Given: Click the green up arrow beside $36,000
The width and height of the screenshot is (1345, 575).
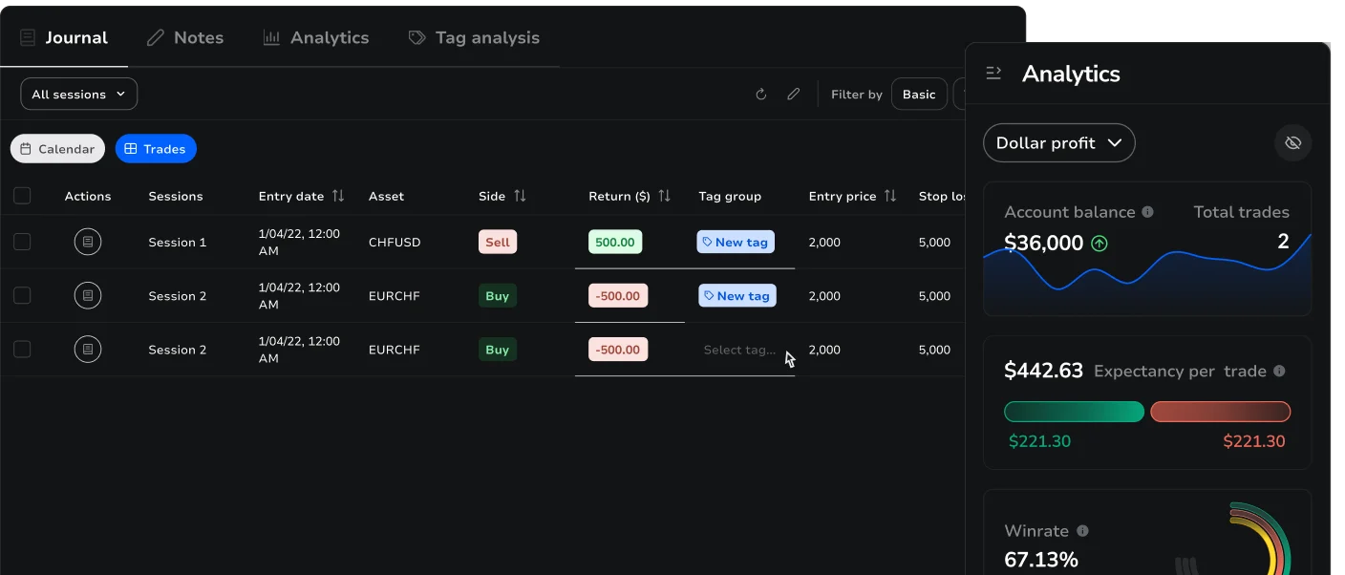Looking at the screenshot, I should point(1099,244).
